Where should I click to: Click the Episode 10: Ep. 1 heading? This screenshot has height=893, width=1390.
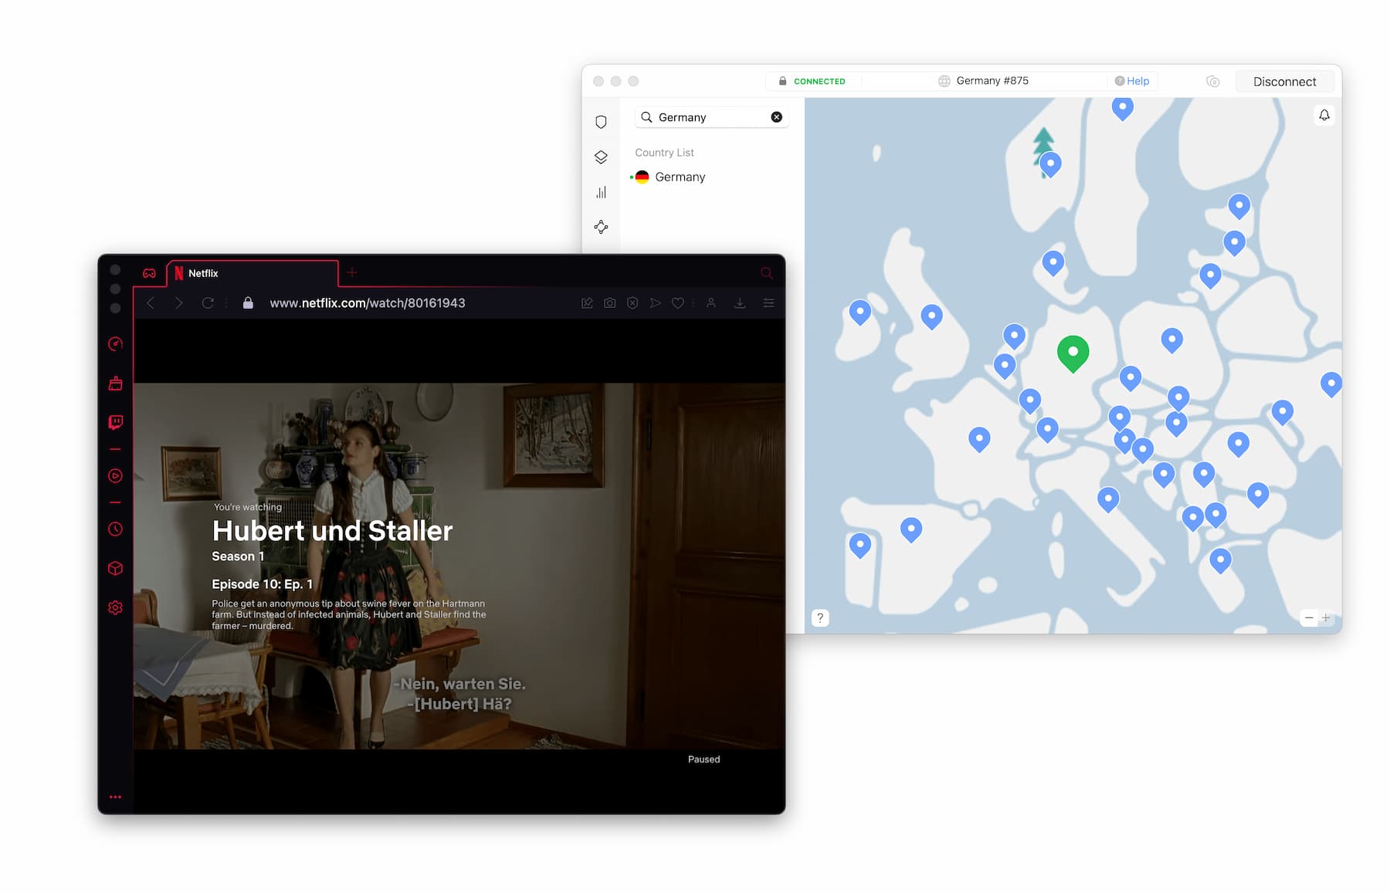coord(263,584)
